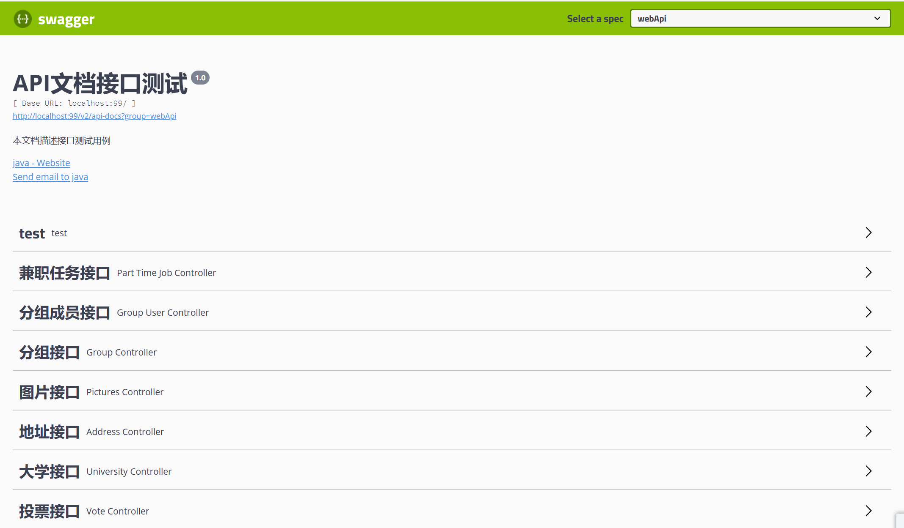
Task: Open the api-docs webApi link
Action: (x=94, y=116)
